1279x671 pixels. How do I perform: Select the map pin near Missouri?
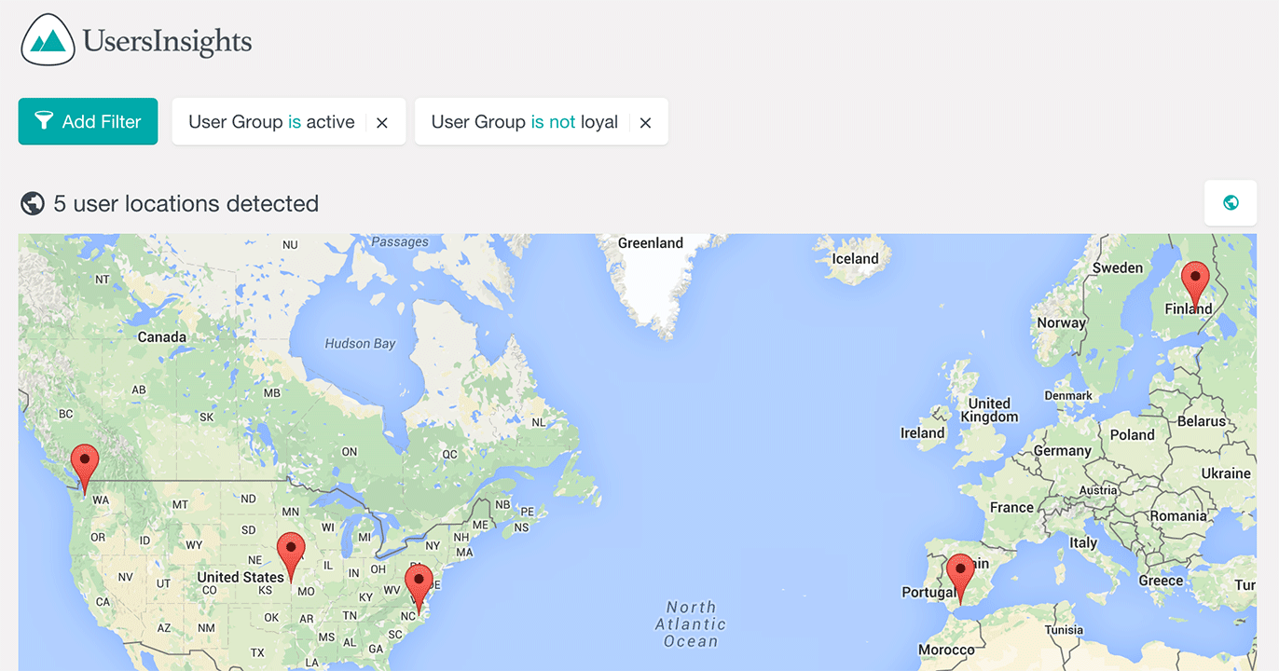pos(291,554)
